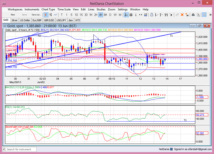Open the Help menu
The width and height of the screenshot is (214, 154).
tap(145, 10)
